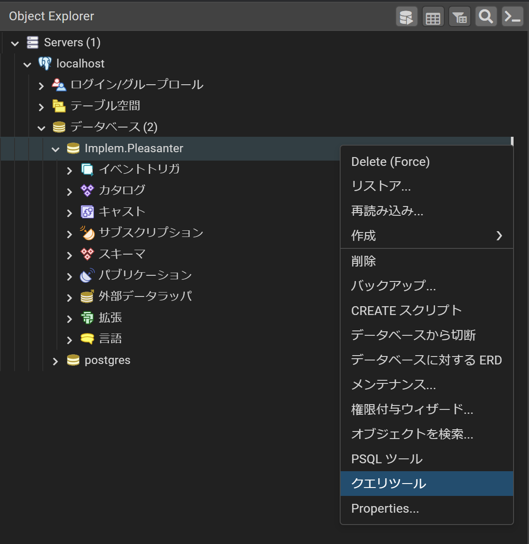
Task: Click the localhost elephant icon
Action: 45,64
